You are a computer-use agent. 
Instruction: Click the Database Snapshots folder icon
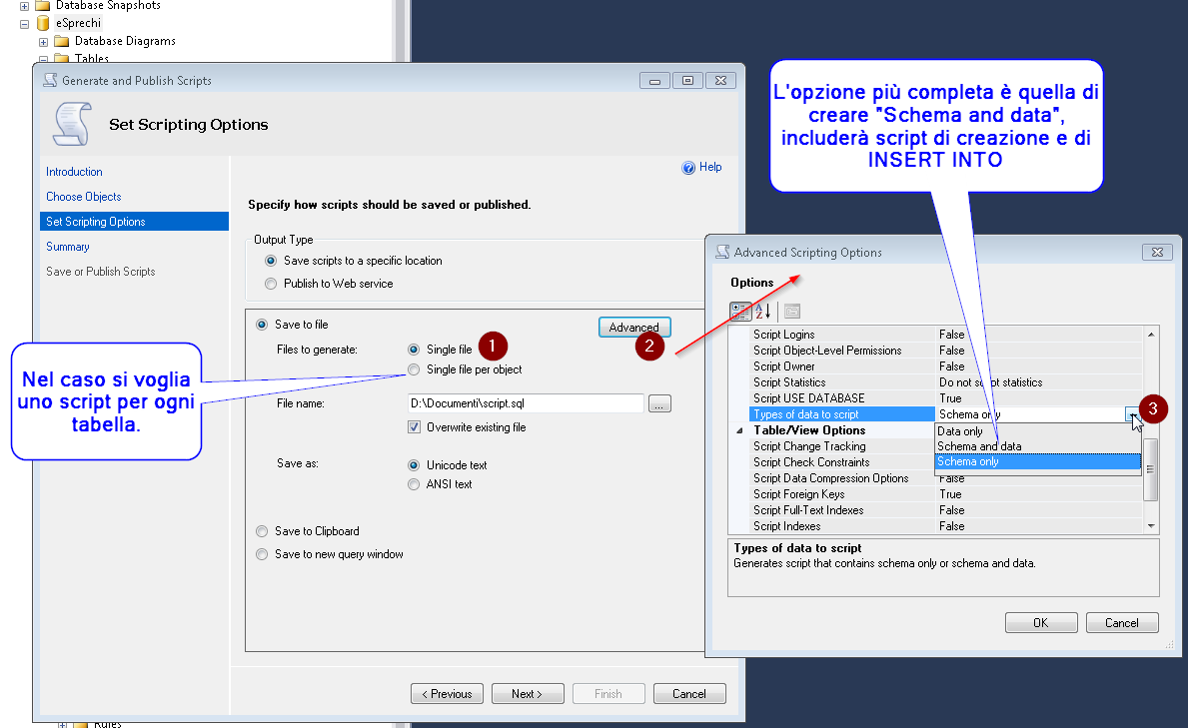pyautogui.click(x=43, y=6)
